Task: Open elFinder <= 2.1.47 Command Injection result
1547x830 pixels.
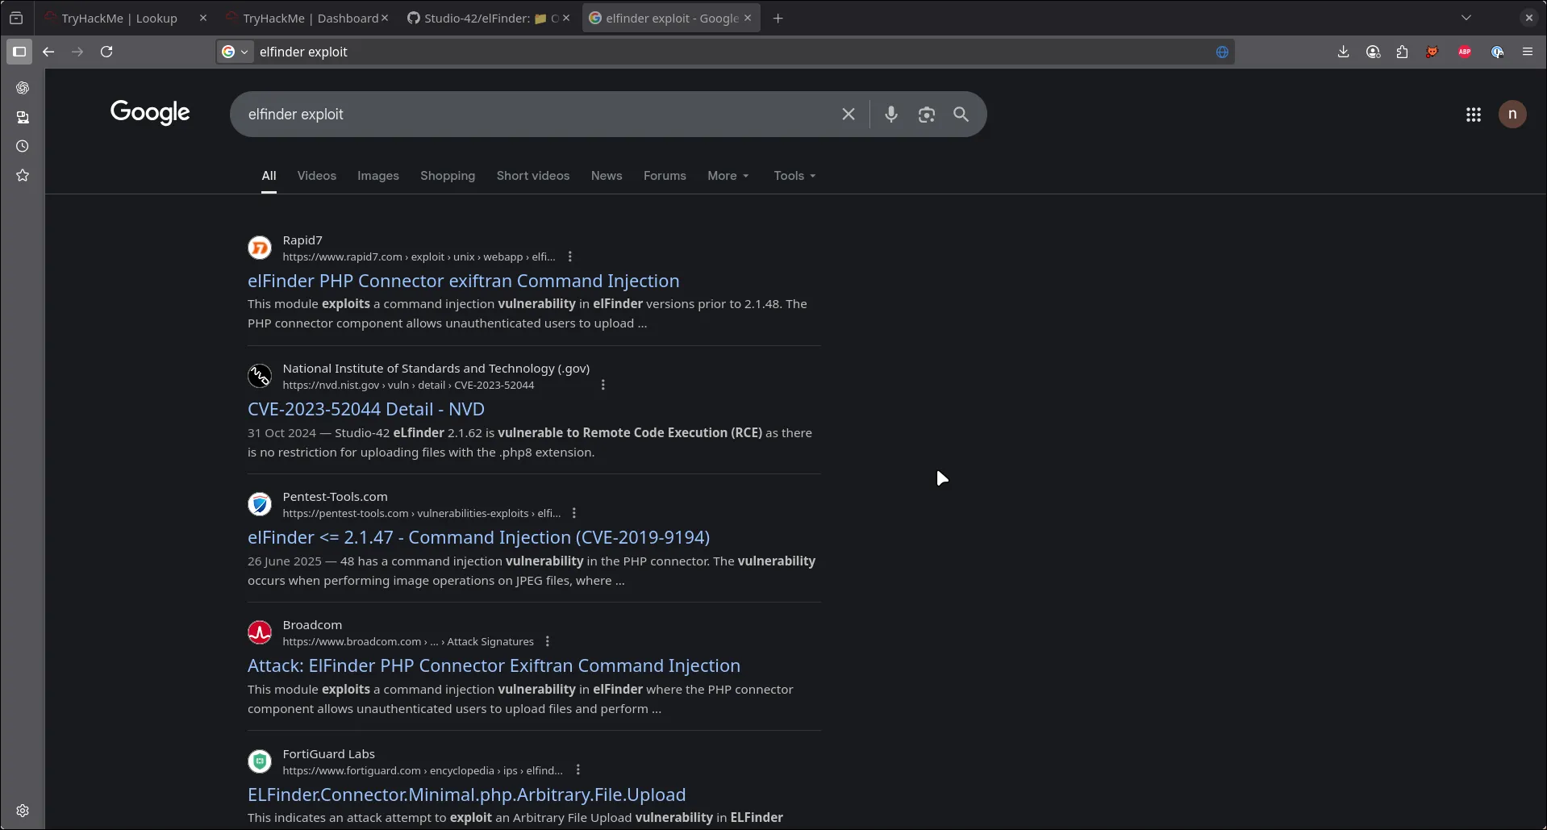Action: coord(478,537)
